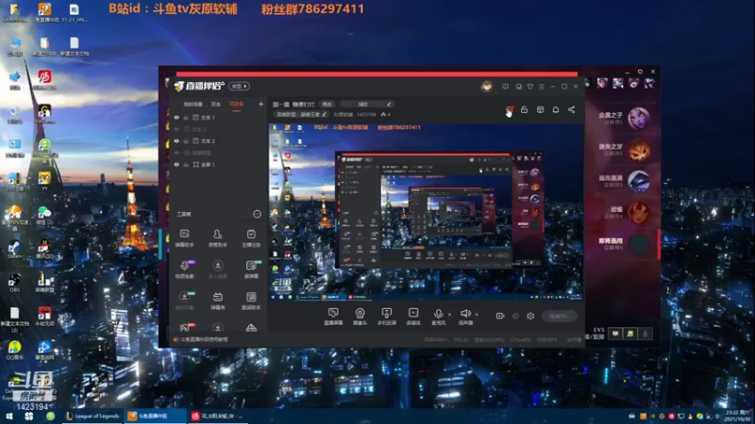Click the stream preview canvas
Viewport: 755px width, 424px height.
[426, 211]
